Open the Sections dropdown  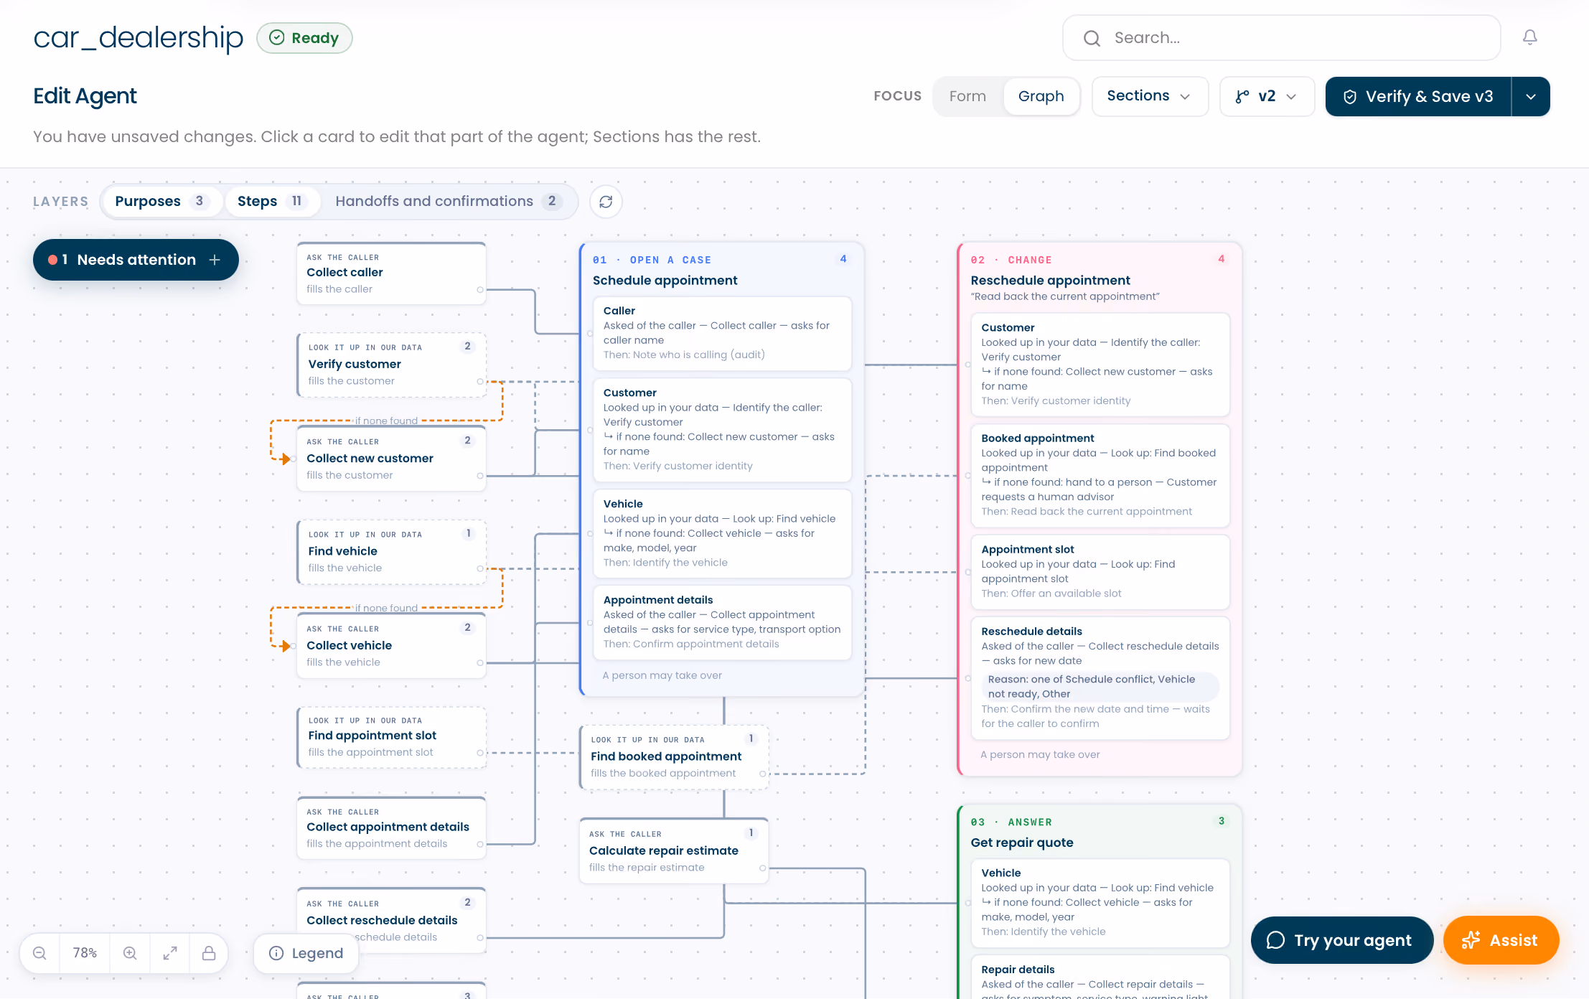coord(1150,96)
